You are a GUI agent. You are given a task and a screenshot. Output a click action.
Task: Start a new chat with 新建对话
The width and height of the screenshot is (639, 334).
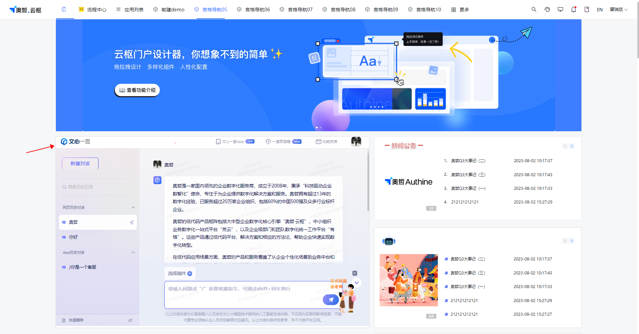(x=80, y=164)
